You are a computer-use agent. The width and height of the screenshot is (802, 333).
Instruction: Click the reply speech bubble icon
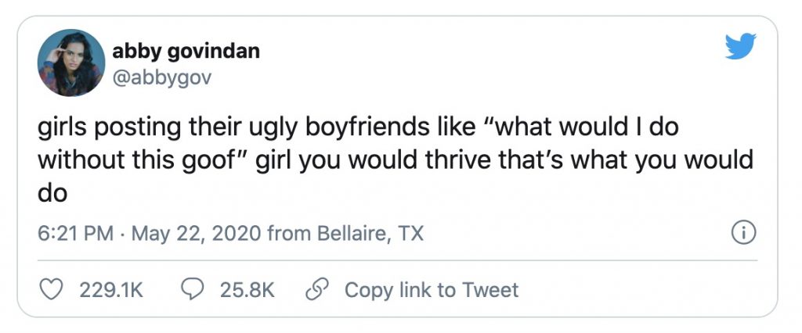pos(192,290)
